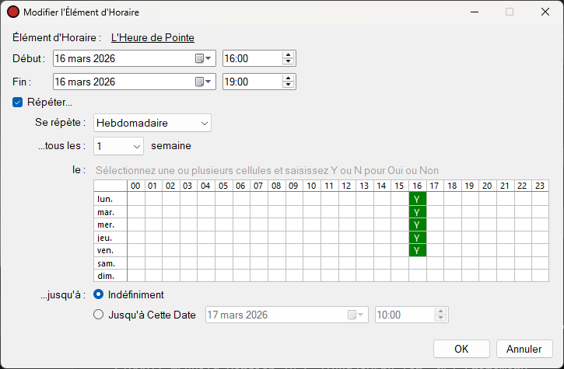
Task: Uncheck the Répéter checkbox
Action: click(x=17, y=103)
